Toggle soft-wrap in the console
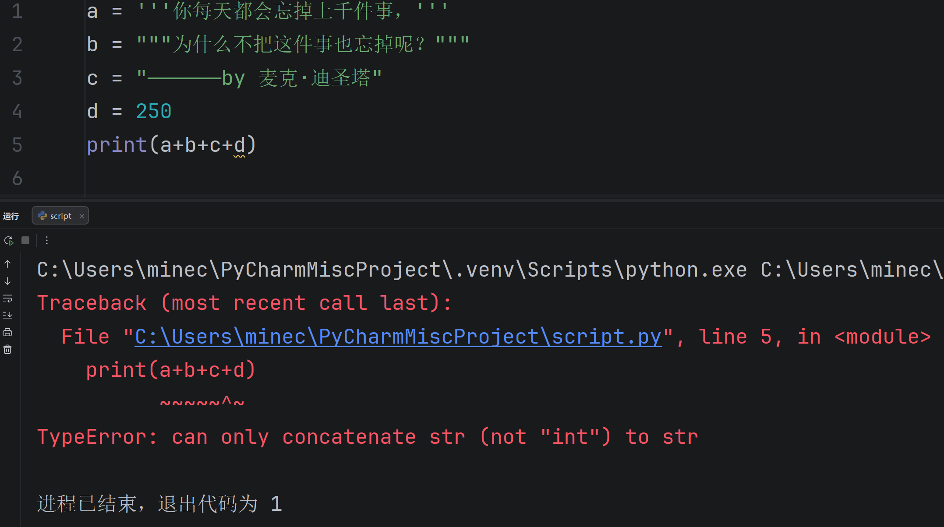The image size is (944, 527). coord(7,299)
